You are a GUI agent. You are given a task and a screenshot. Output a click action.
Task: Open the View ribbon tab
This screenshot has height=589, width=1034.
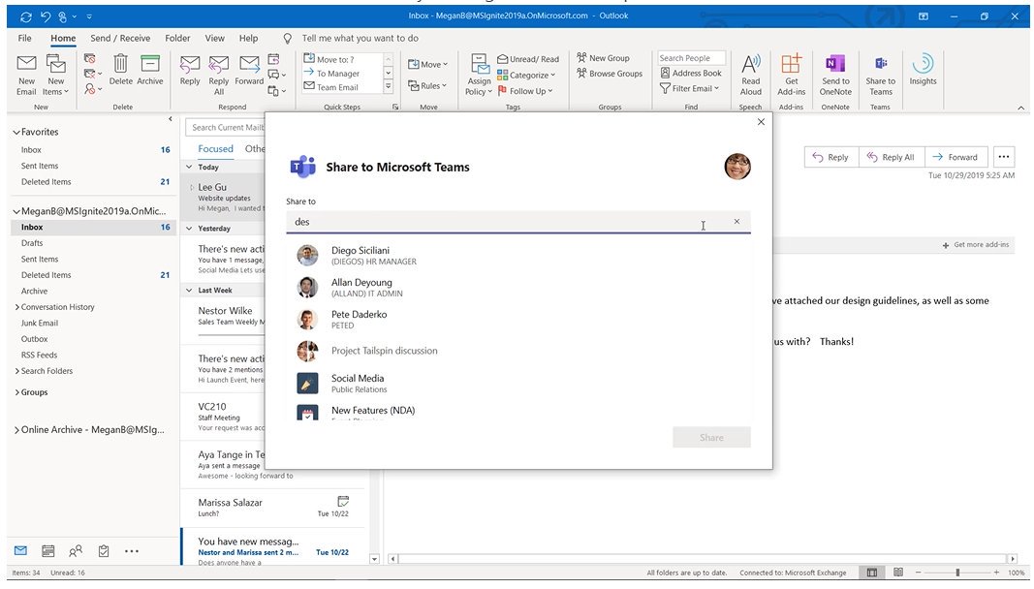214,38
